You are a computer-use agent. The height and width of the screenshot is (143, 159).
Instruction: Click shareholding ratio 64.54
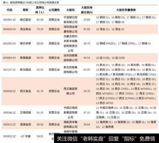coord(87,58)
